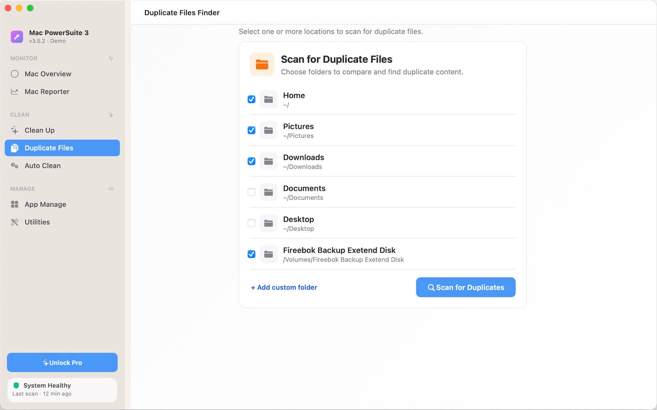Click the Clean Up sparkle icon

click(15, 130)
